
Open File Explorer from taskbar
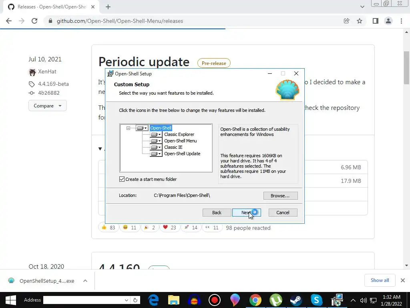coord(174,300)
